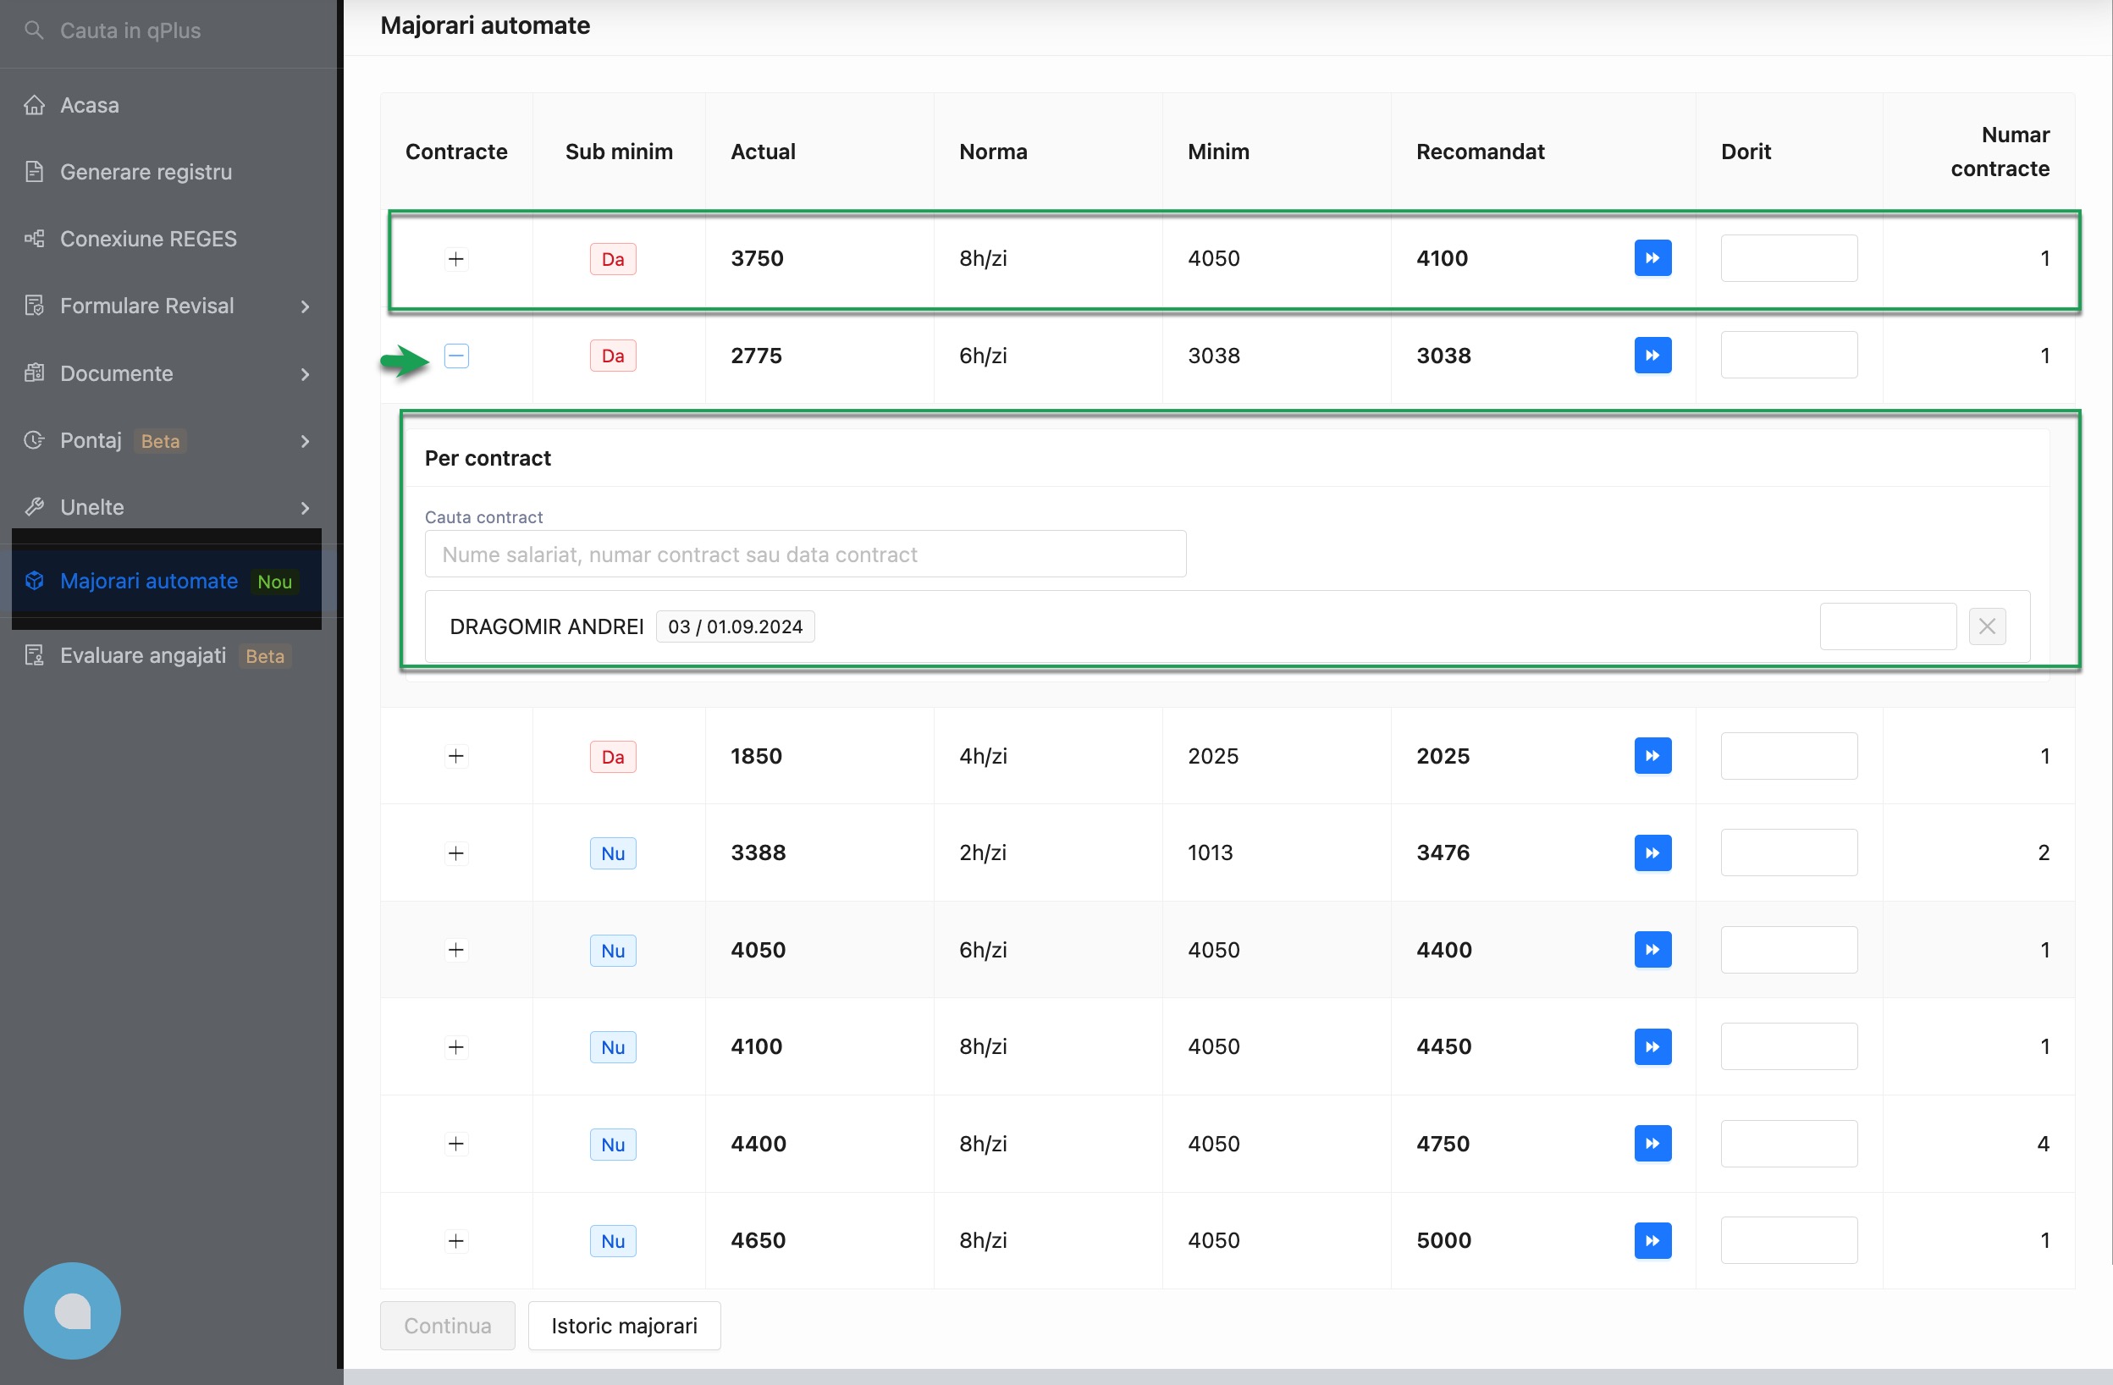Click Dorit input for the 1850 row
2113x1385 pixels.
(1789, 755)
